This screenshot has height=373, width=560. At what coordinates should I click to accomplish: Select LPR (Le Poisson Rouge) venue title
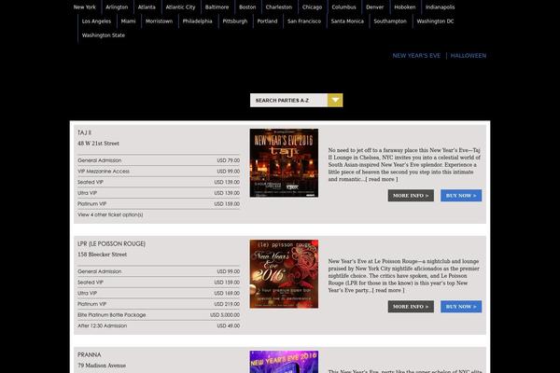111,243
